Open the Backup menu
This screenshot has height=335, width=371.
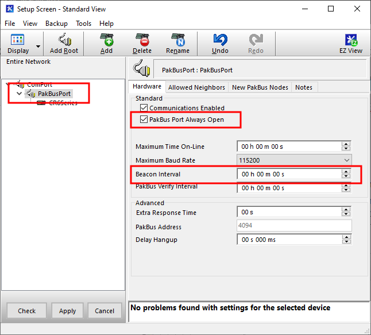click(56, 24)
